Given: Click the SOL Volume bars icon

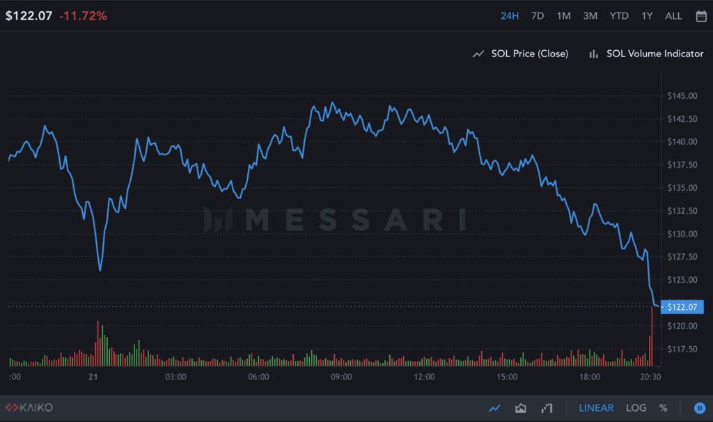Looking at the screenshot, I should (x=594, y=54).
